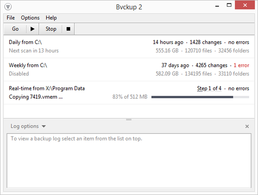The image size is (258, 195).
Task: Click the Go button
Action: tap(15, 29)
